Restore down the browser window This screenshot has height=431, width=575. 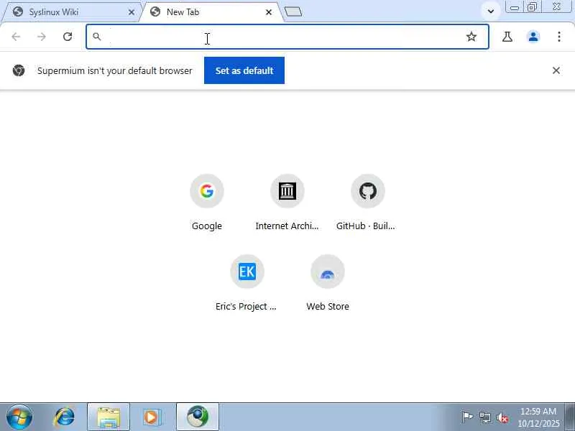coord(532,7)
